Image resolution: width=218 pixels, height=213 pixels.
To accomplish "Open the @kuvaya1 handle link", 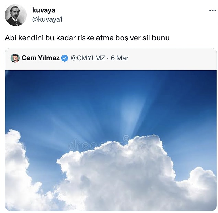I will point(47,20).
